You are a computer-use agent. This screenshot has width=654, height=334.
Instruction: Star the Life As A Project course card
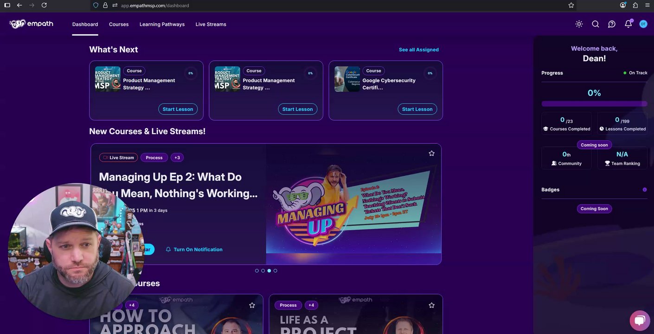(x=432, y=305)
